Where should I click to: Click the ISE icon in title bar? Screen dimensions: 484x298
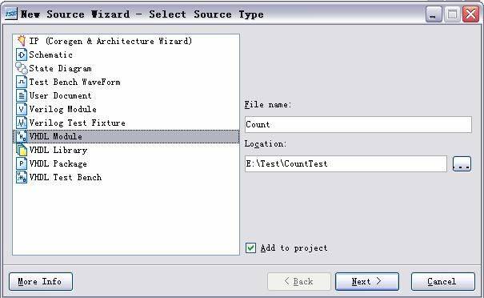point(11,14)
